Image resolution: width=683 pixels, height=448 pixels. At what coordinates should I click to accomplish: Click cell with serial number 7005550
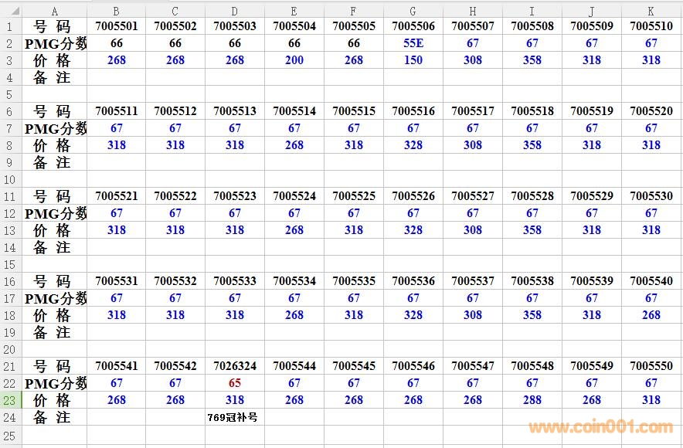coord(651,366)
